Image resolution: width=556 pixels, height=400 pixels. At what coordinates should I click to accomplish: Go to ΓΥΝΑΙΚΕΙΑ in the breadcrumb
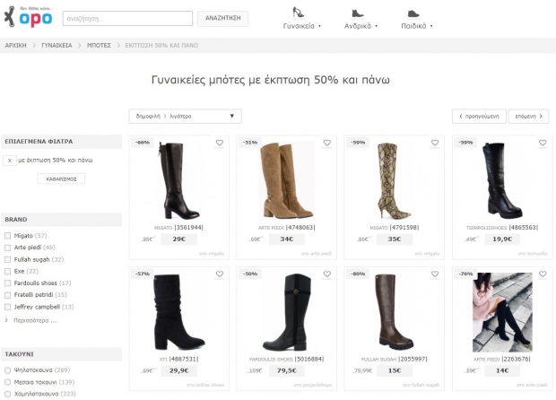pyautogui.click(x=56, y=46)
